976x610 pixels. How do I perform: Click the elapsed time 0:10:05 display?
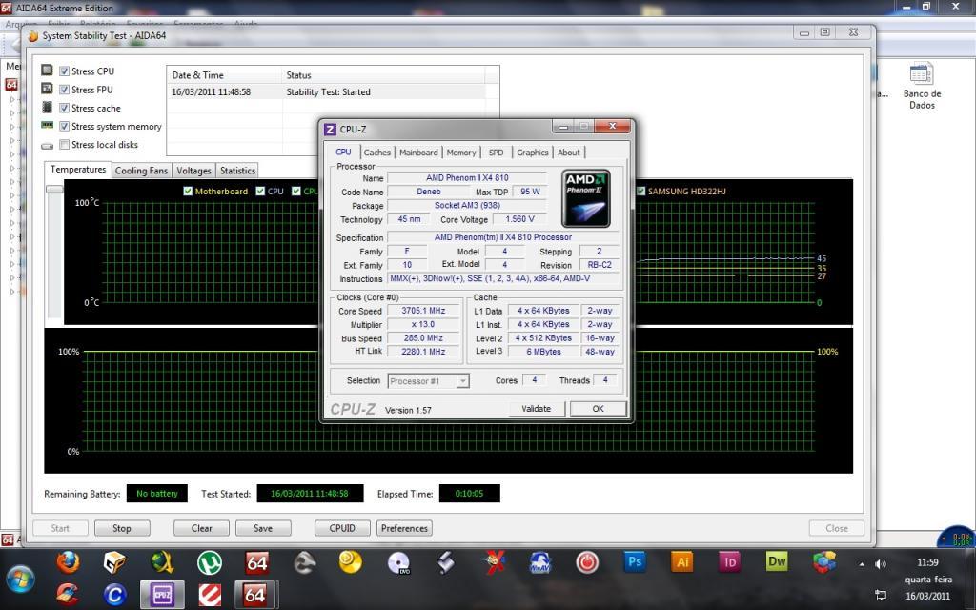tap(469, 494)
